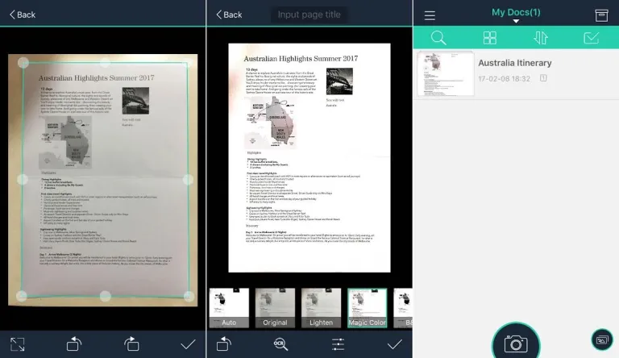This screenshot has height=358, width=619.
Task: Choose the Original filter thumbnail
Action: pos(275,308)
